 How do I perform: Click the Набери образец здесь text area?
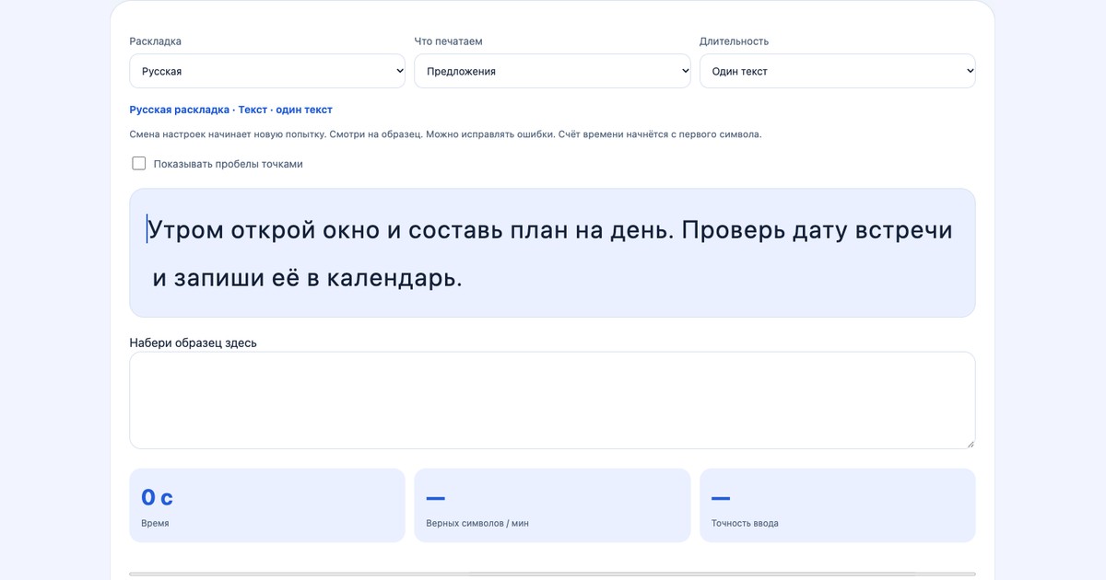coord(552,400)
